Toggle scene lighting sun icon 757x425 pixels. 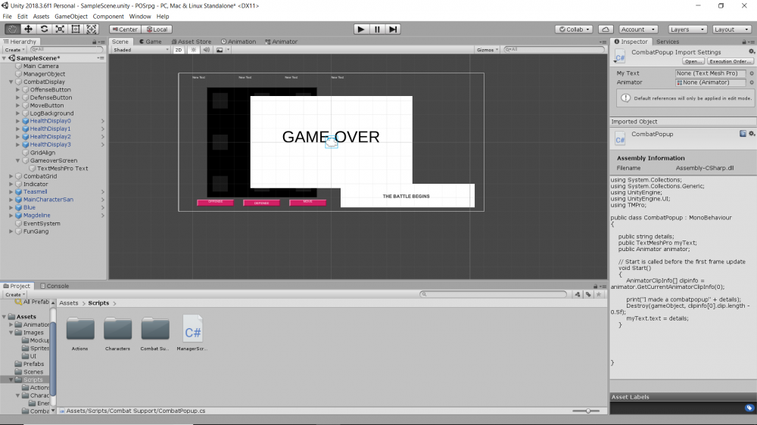[193, 50]
